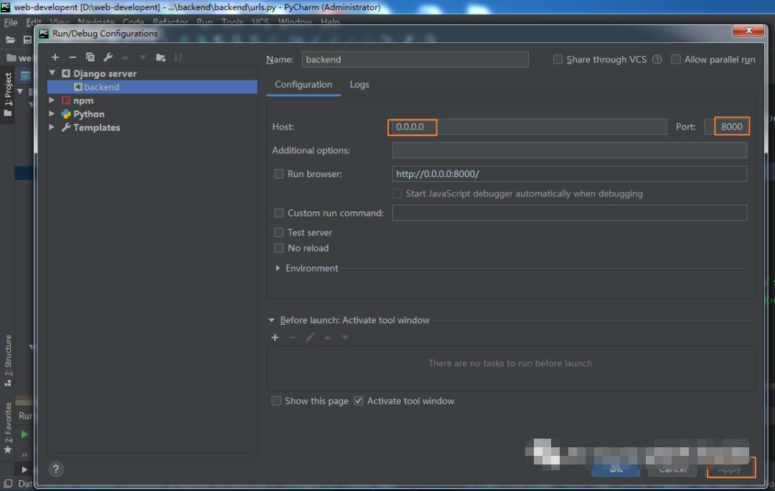Open 1: Project tool window sidebar tab

(8, 94)
